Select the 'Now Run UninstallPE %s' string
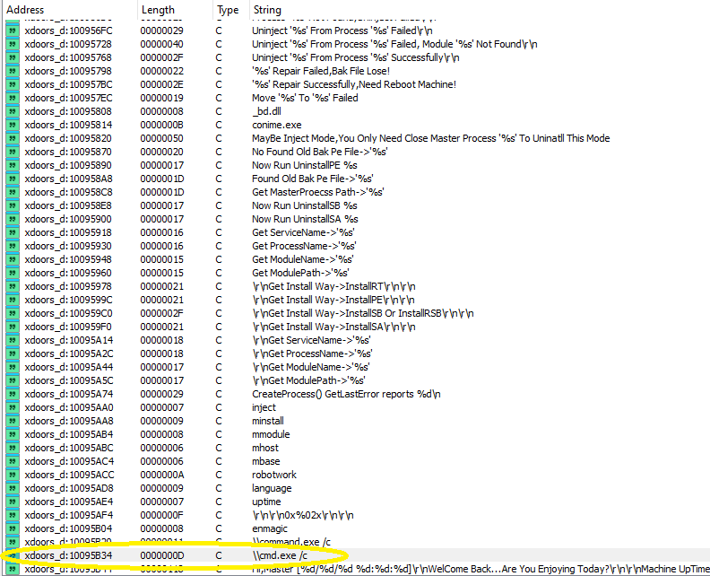 pyautogui.click(x=304, y=165)
